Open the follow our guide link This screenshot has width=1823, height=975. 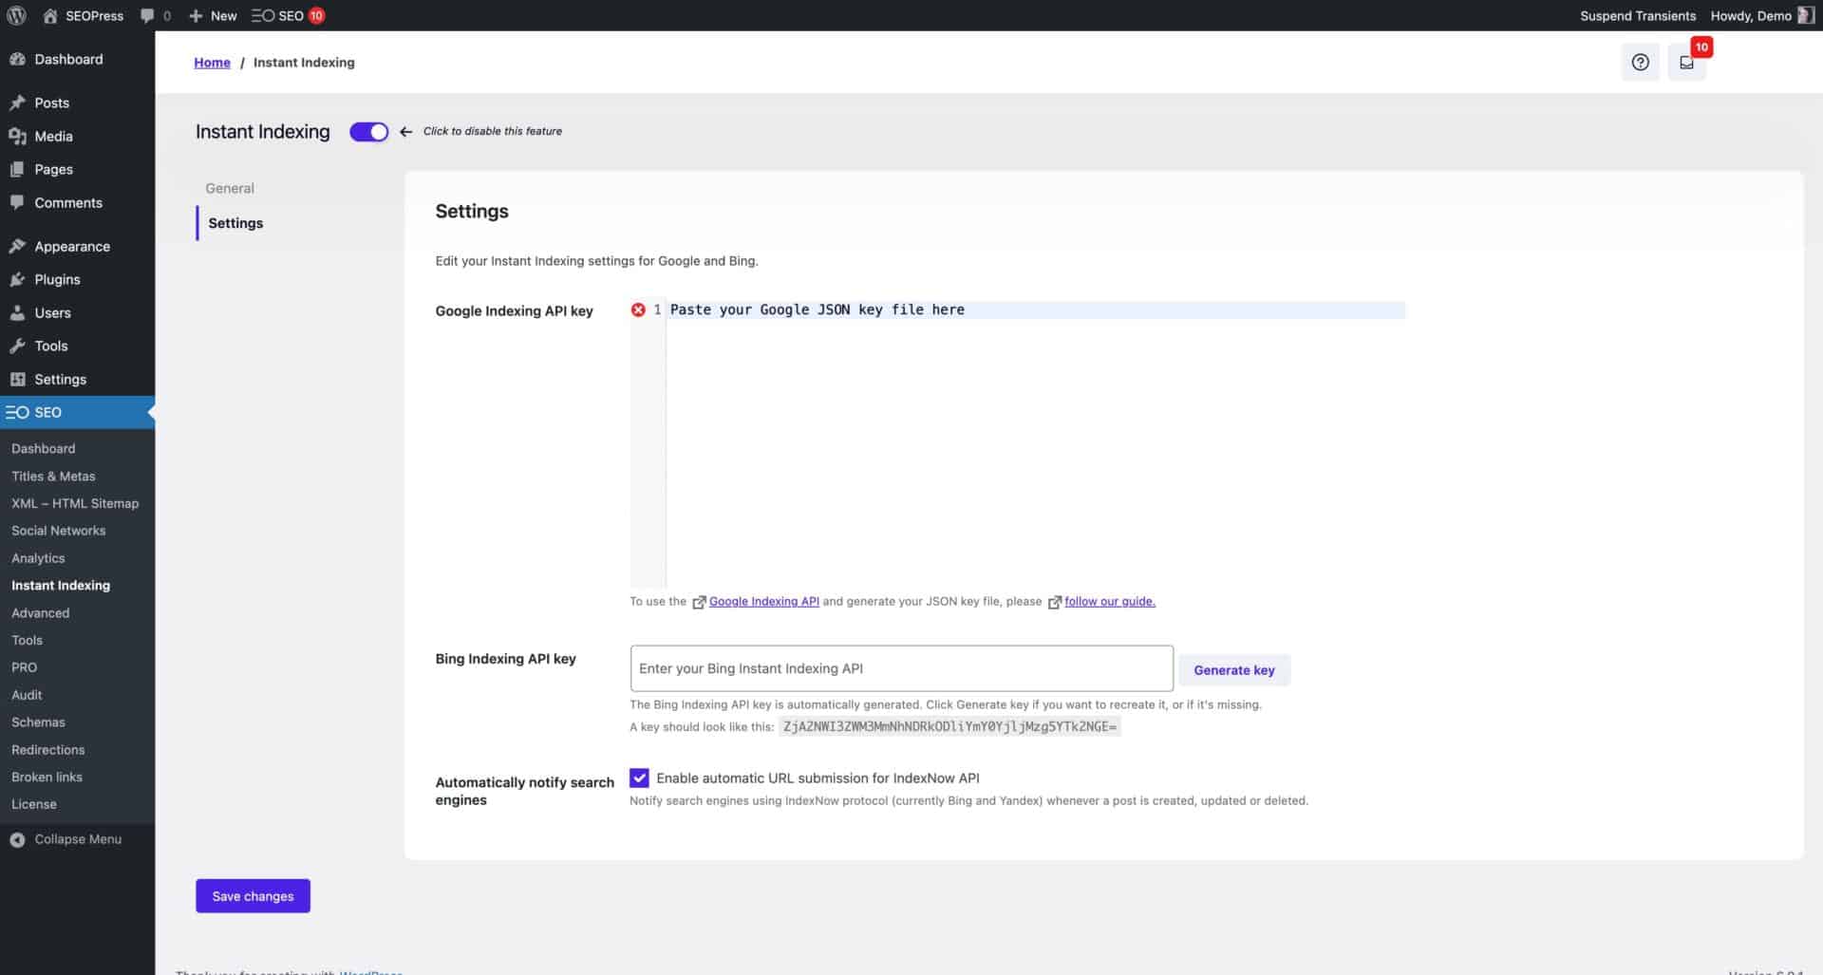pos(1110,602)
